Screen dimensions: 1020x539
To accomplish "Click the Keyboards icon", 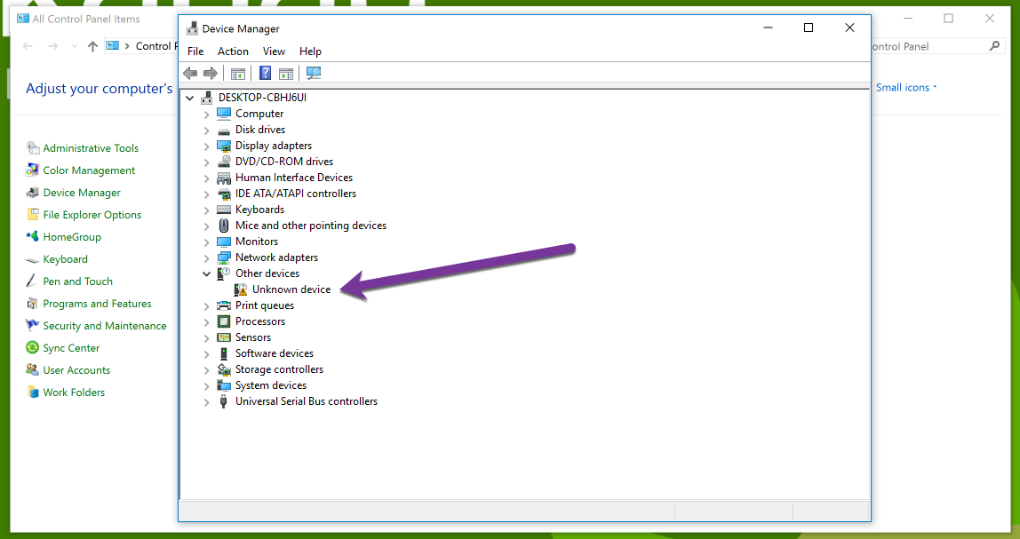I will (x=224, y=210).
